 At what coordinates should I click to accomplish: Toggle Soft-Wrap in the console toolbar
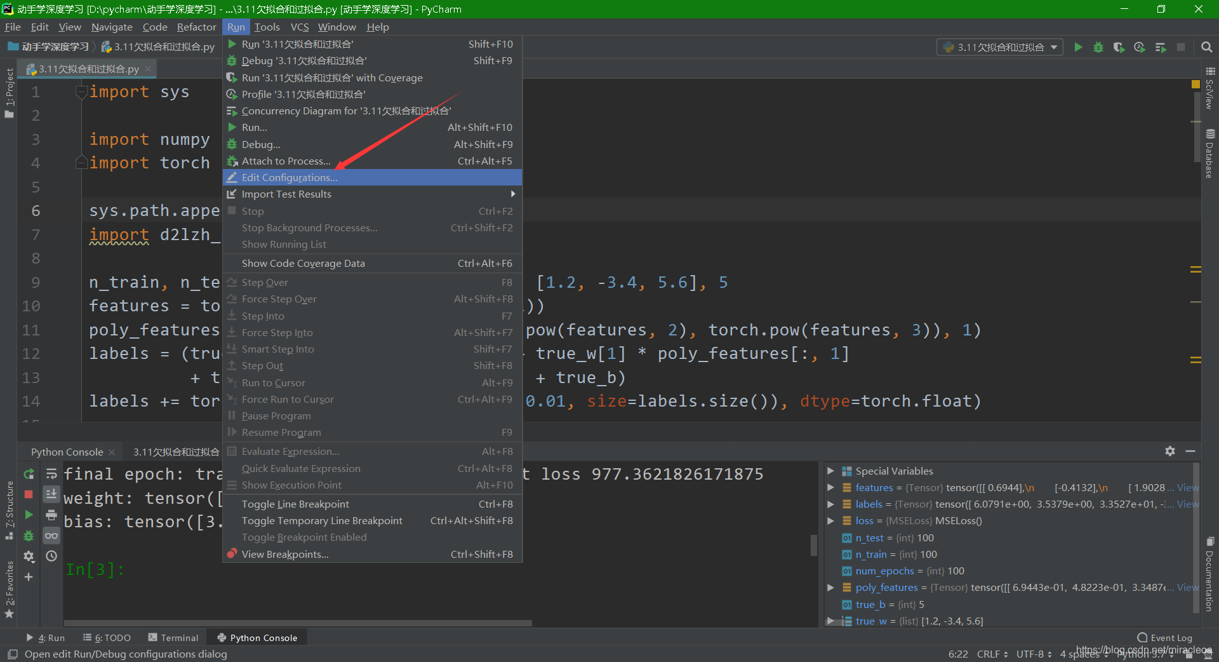[x=51, y=474]
